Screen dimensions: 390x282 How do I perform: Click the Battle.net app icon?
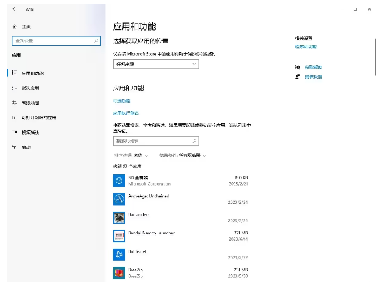pos(119,254)
